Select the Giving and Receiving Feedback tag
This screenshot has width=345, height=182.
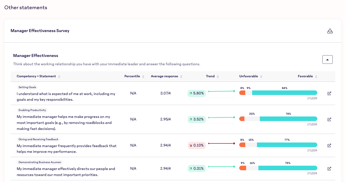(x=38, y=139)
